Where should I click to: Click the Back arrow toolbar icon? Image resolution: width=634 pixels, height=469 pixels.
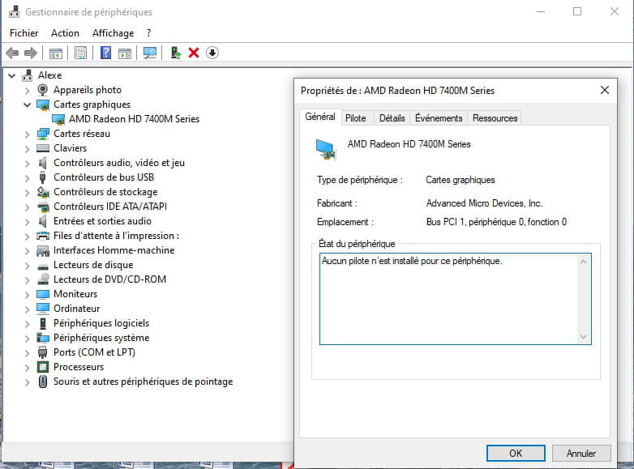(12, 53)
